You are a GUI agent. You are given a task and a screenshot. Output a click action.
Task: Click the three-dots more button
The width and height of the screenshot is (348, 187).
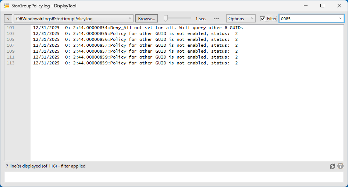(x=216, y=18)
